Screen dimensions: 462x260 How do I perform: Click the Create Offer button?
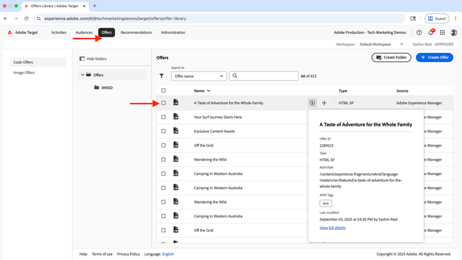point(434,57)
